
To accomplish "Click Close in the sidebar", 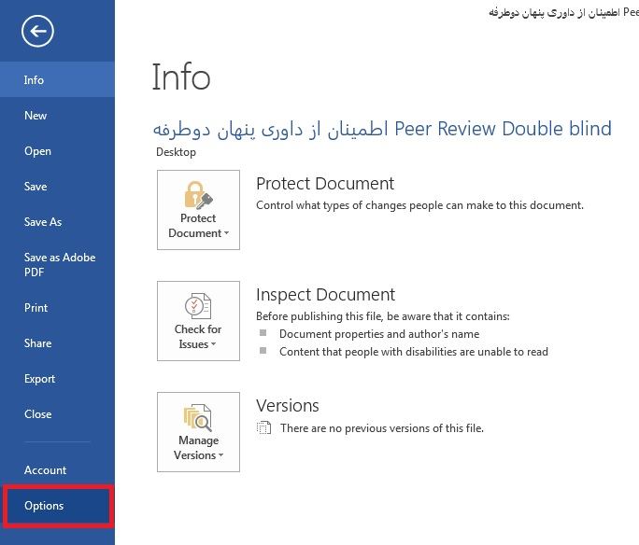I will (x=57, y=414).
